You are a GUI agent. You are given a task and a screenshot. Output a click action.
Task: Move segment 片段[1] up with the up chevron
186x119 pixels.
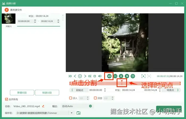click(63, 18)
